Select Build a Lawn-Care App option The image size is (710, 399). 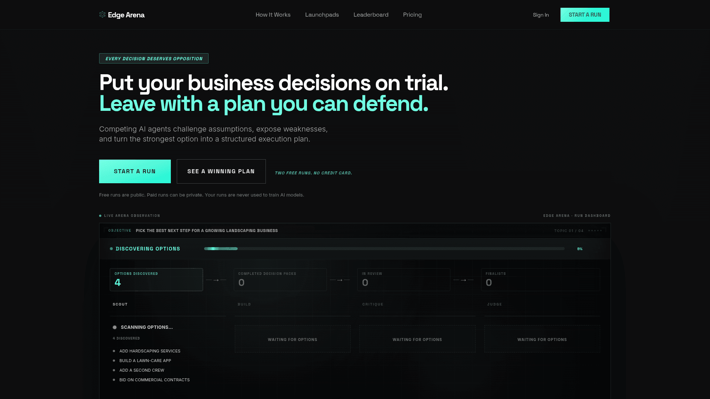(145, 361)
